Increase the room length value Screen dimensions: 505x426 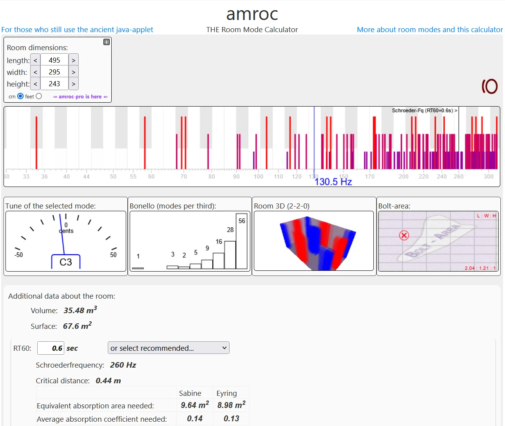click(73, 60)
